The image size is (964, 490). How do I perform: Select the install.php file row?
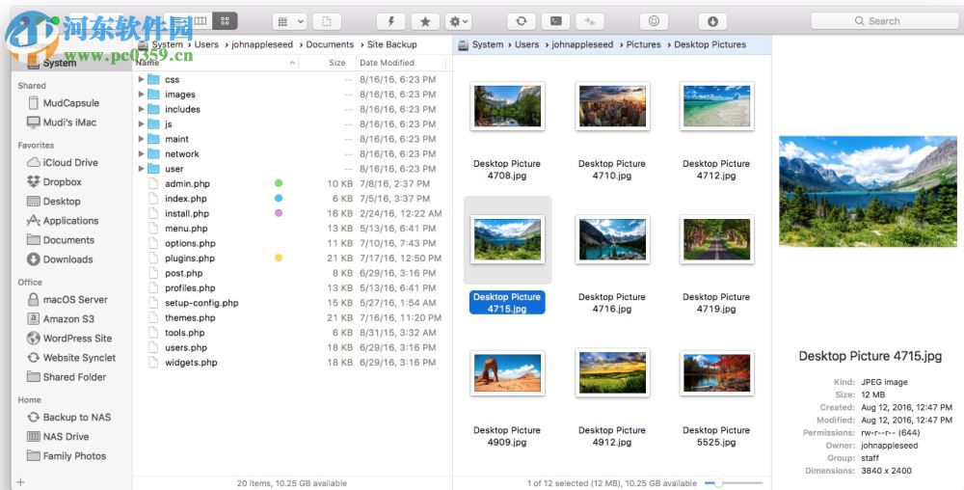[x=293, y=213]
